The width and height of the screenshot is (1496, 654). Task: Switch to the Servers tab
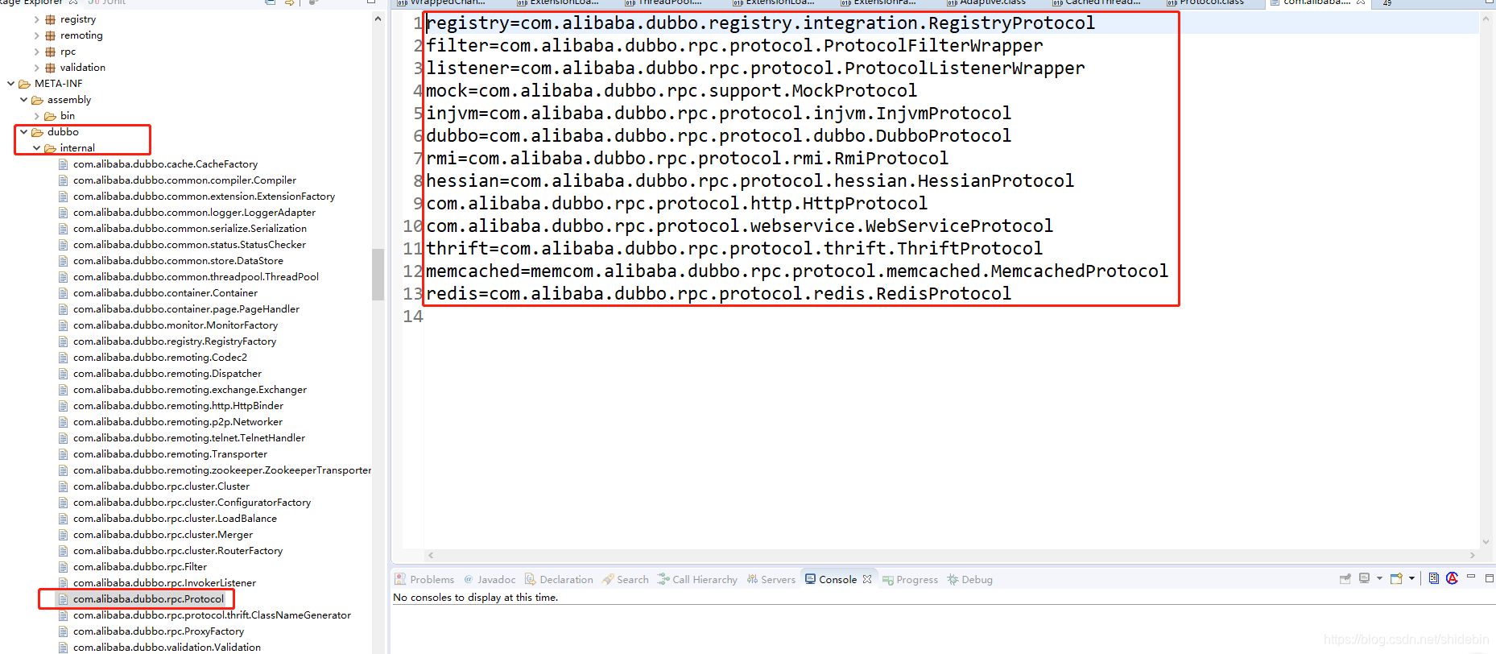pos(771,579)
